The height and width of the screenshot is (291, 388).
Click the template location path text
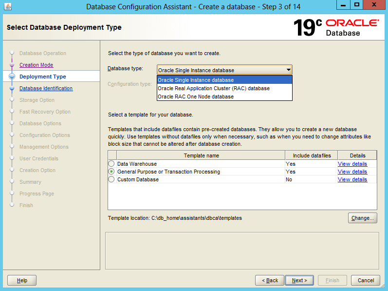tap(197, 218)
